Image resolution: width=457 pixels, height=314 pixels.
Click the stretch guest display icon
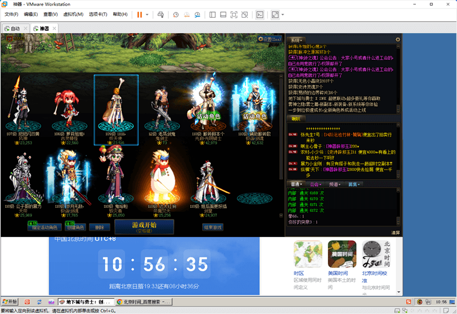275,15
